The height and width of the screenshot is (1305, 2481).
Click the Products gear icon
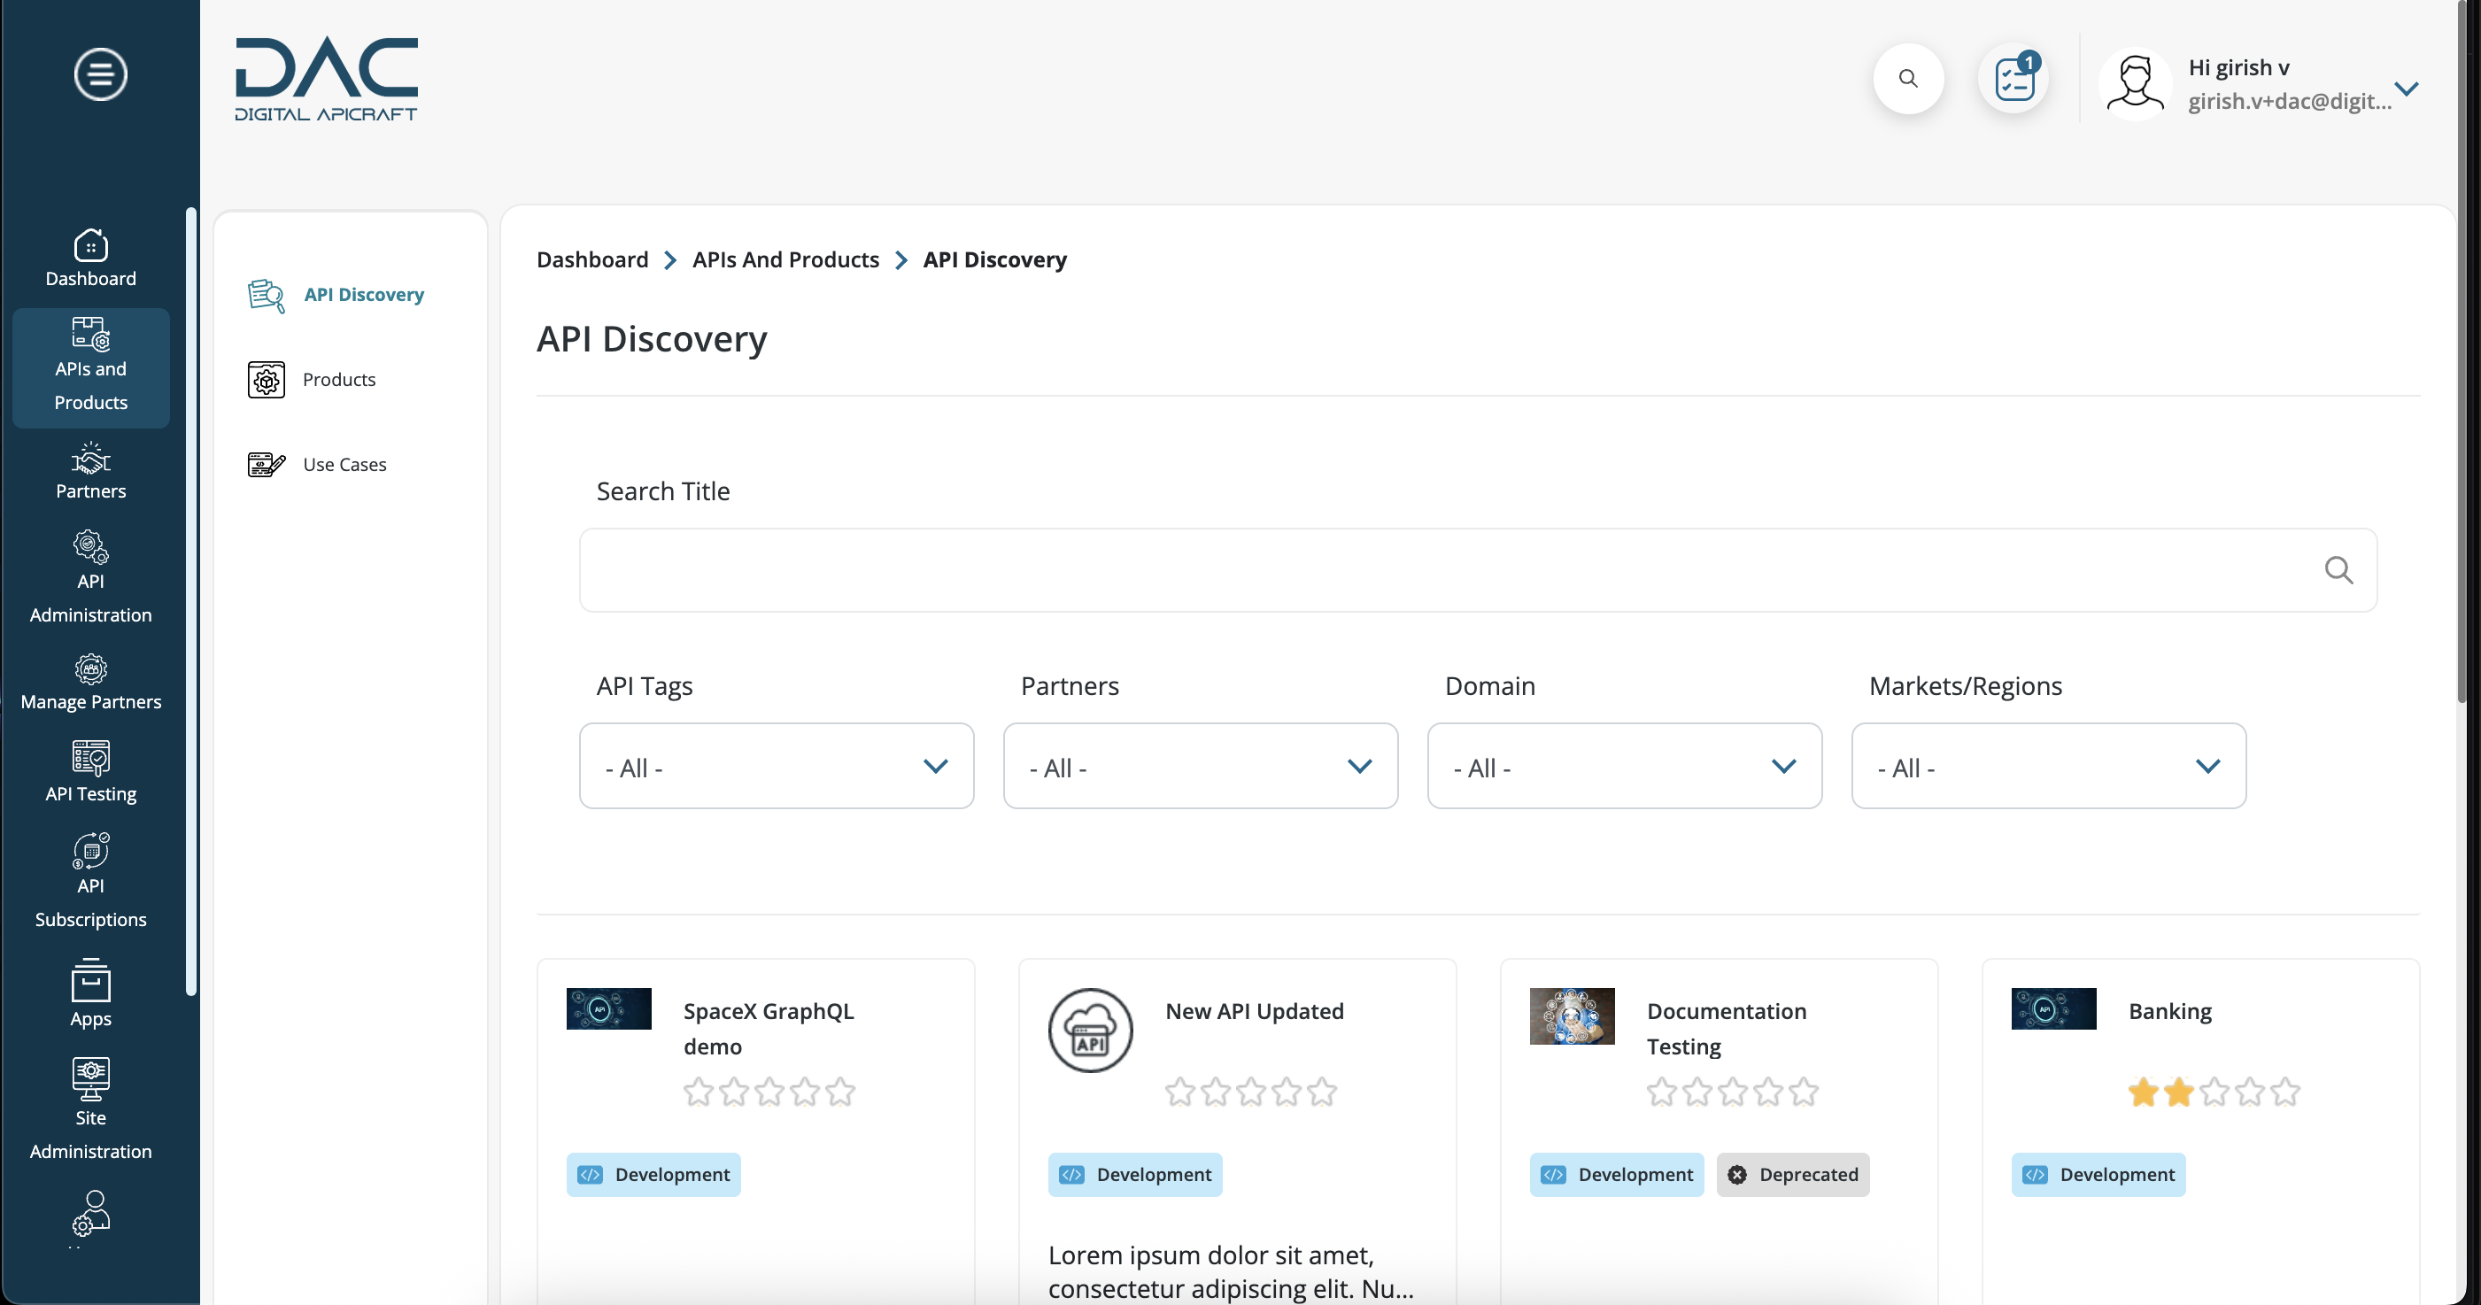(266, 380)
